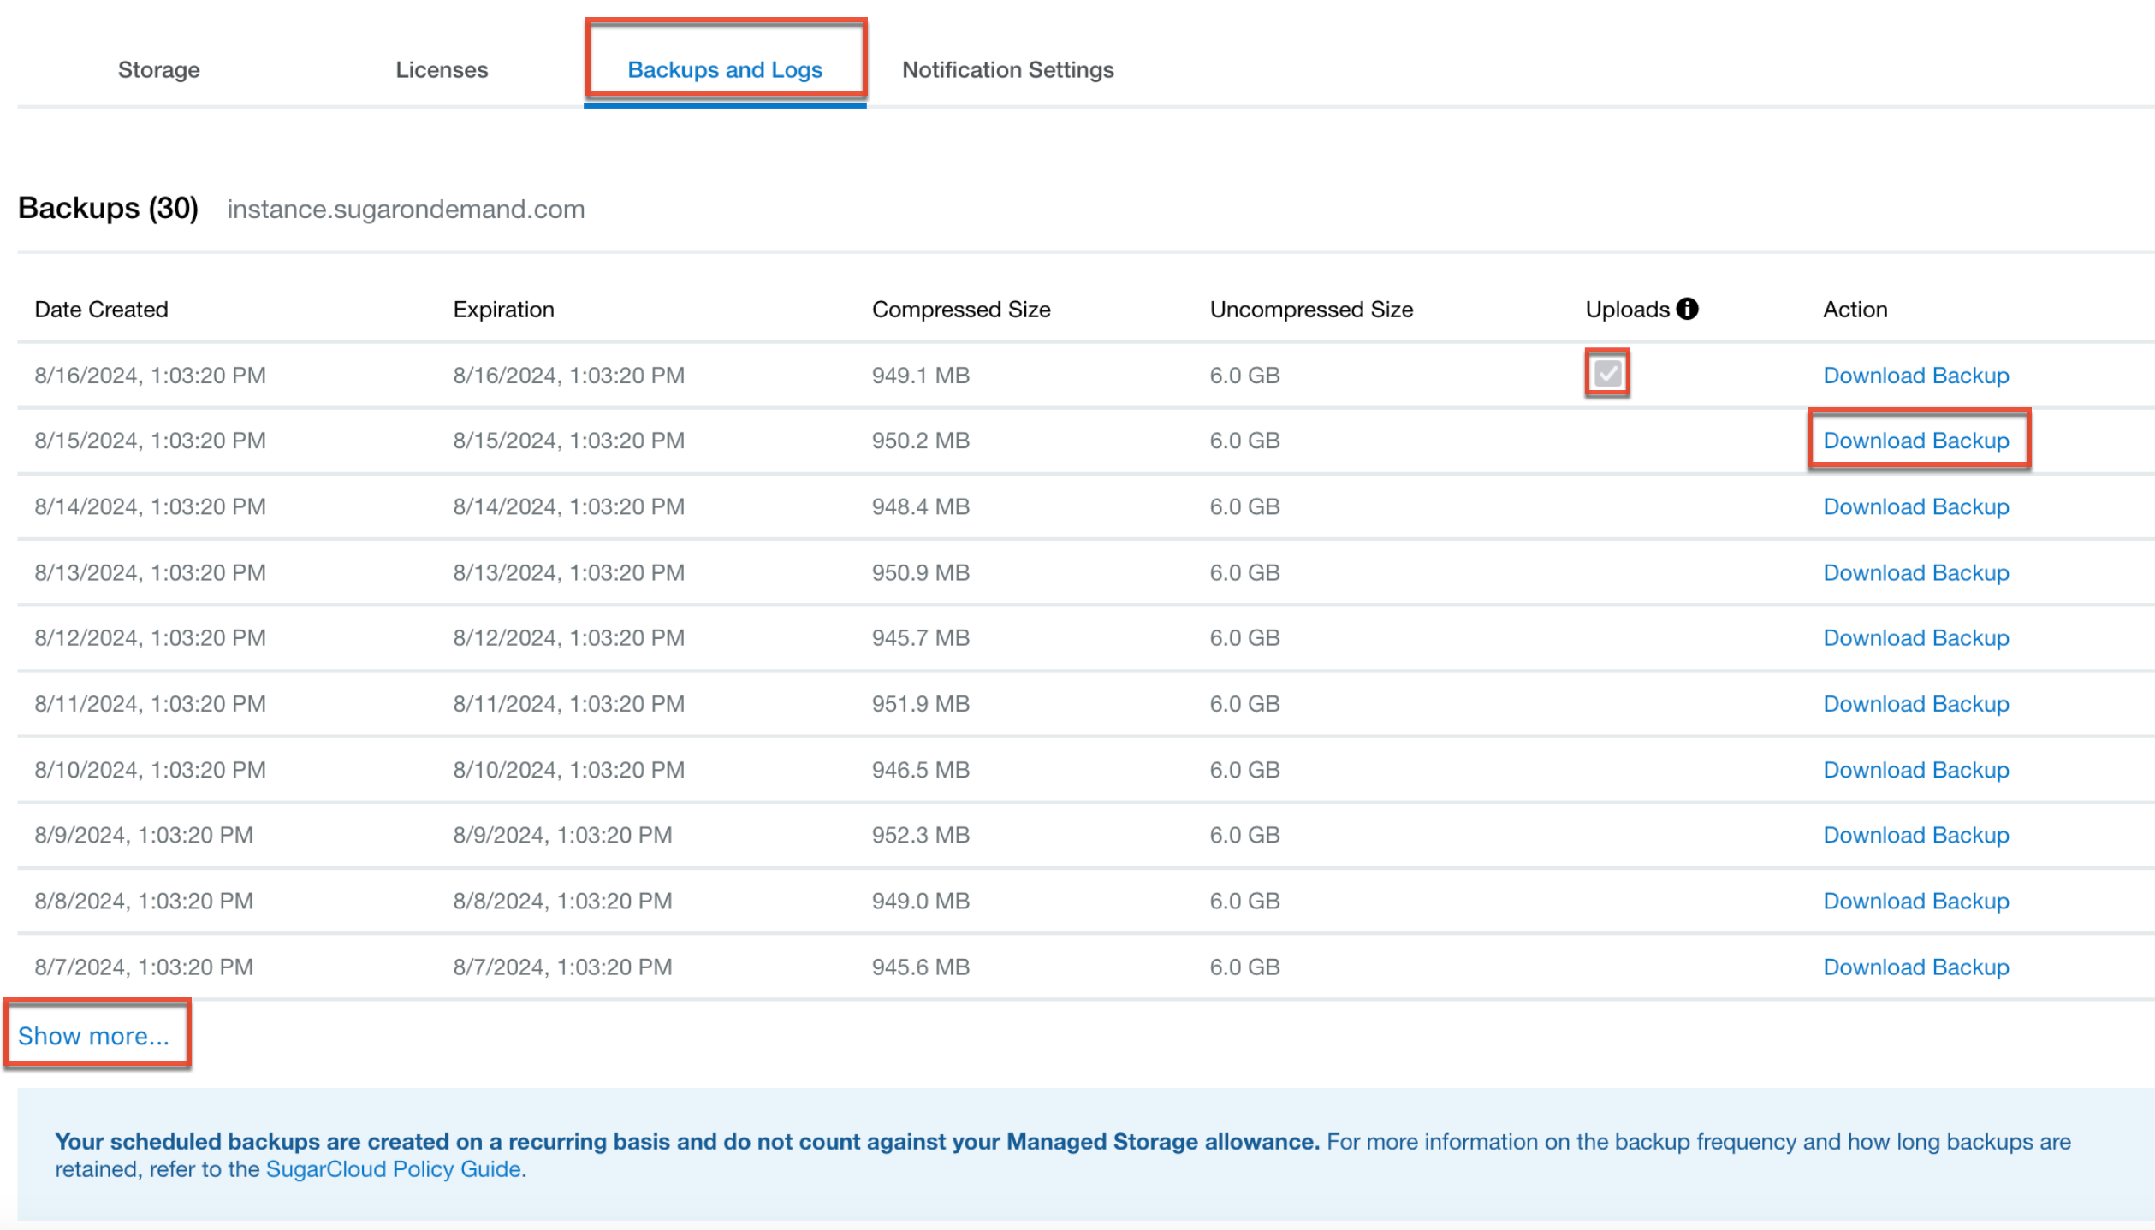
Task: Scroll down to view more backup entries
Action: 95,1035
